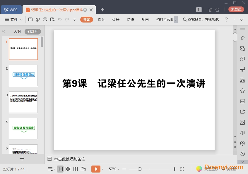The image size is (248, 174).
Task: Enable Reading view layout at bottom bar
Action: [76, 169]
